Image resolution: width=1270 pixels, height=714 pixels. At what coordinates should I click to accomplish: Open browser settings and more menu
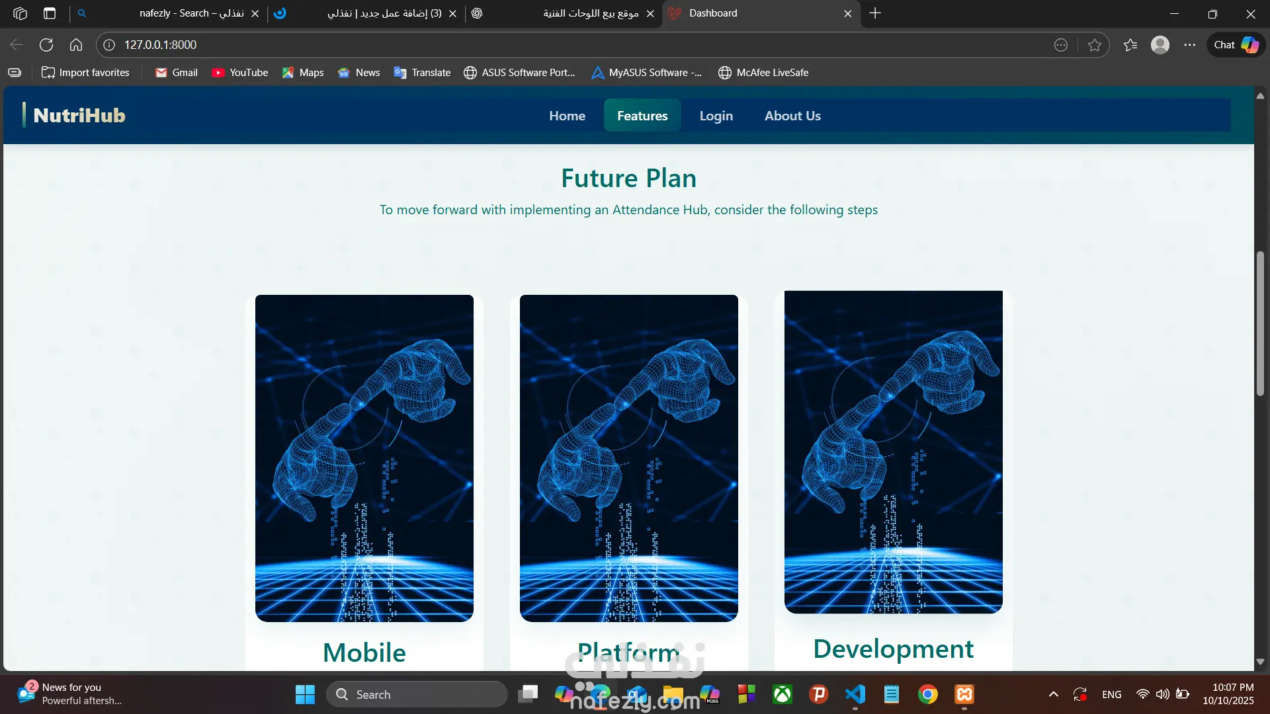(1190, 45)
